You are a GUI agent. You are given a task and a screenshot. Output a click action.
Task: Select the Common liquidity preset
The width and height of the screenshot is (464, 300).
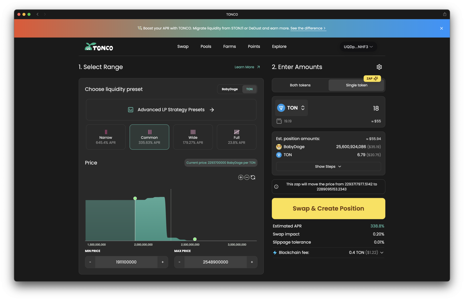click(x=149, y=137)
